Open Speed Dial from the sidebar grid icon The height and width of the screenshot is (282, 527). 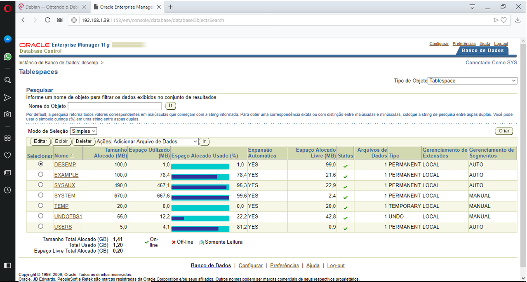(7, 138)
